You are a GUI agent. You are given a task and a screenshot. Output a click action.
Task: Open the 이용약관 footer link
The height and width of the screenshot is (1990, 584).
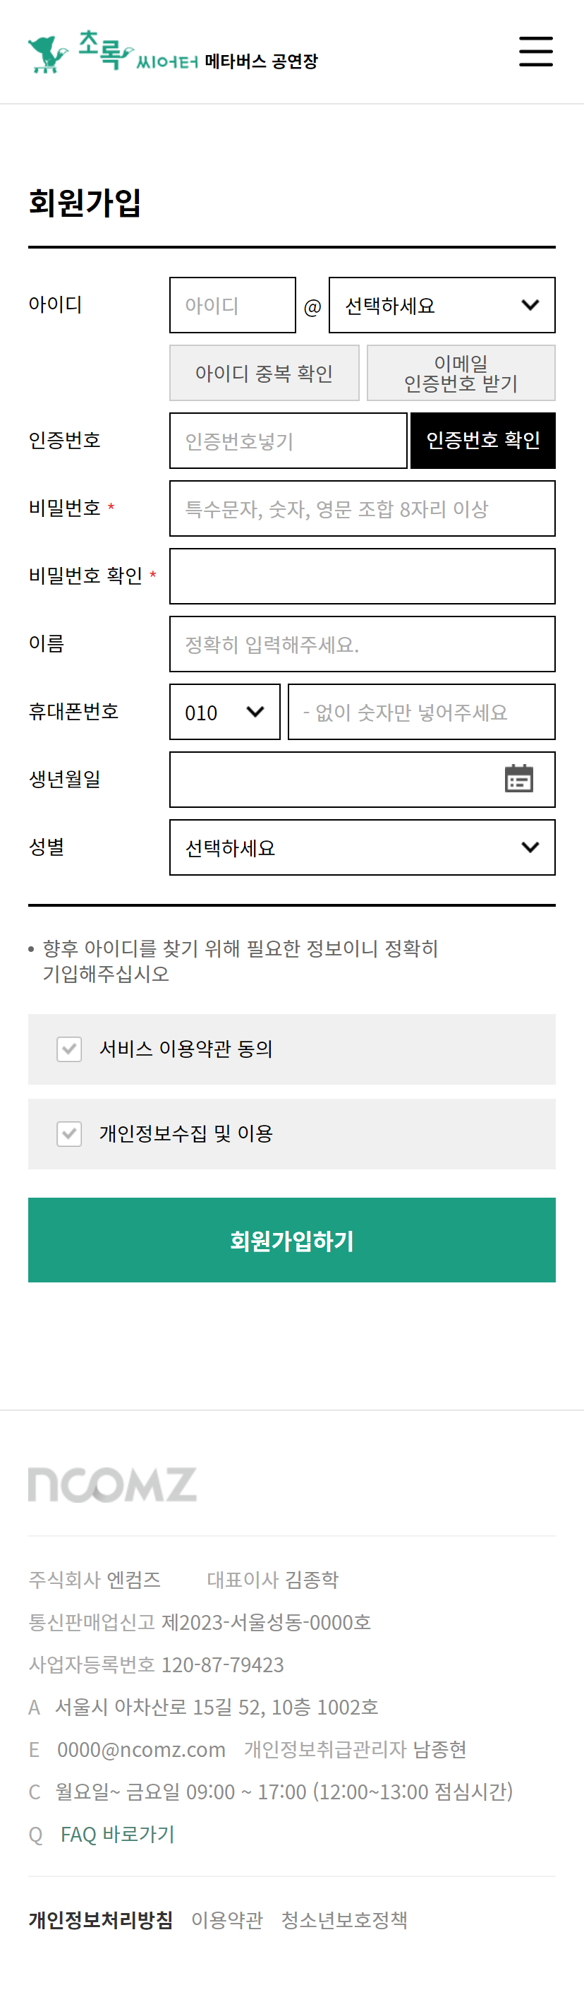click(228, 1919)
